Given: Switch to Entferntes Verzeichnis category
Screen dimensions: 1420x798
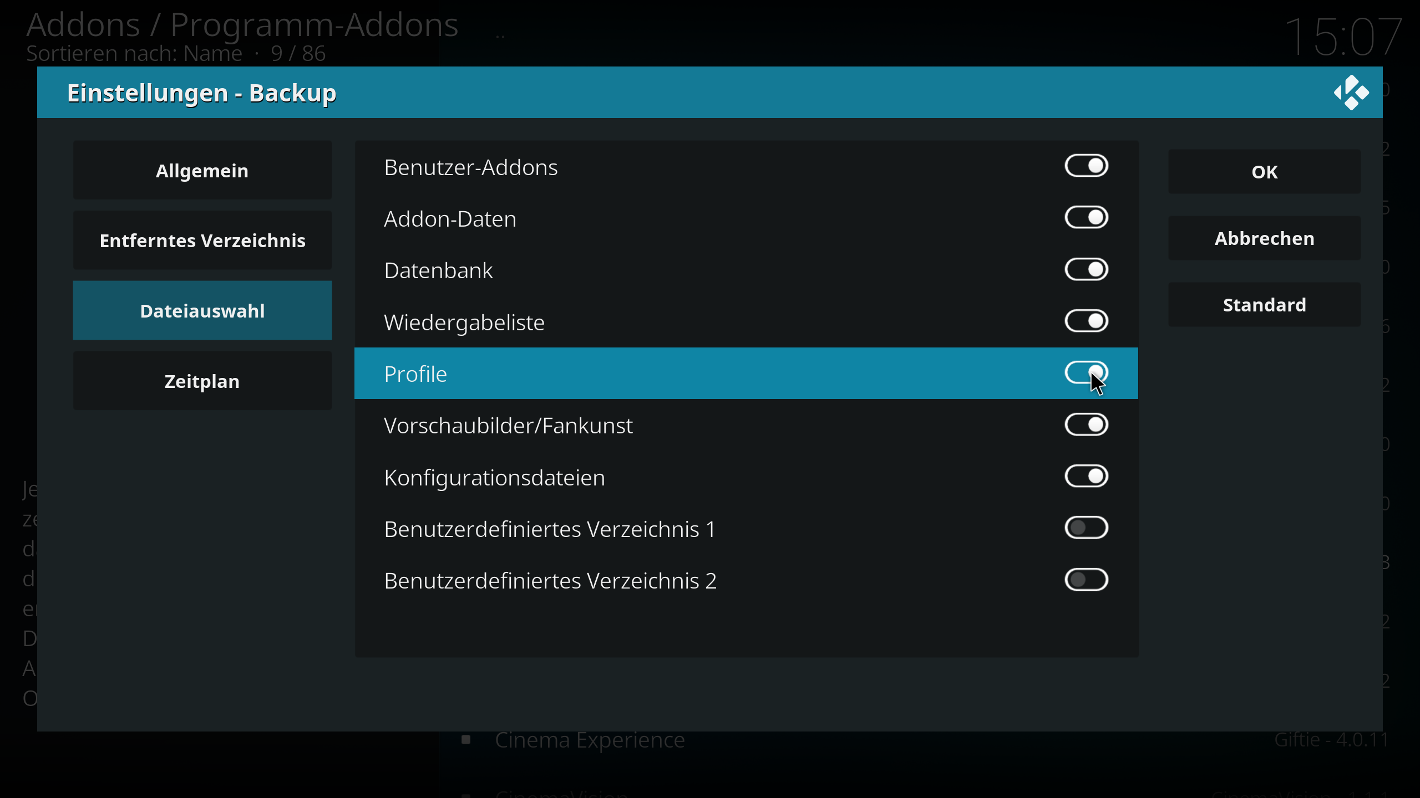Looking at the screenshot, I should [202, 241].
